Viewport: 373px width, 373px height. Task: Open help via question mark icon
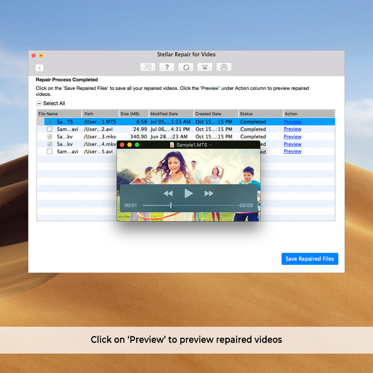click(x=167, y=67)
